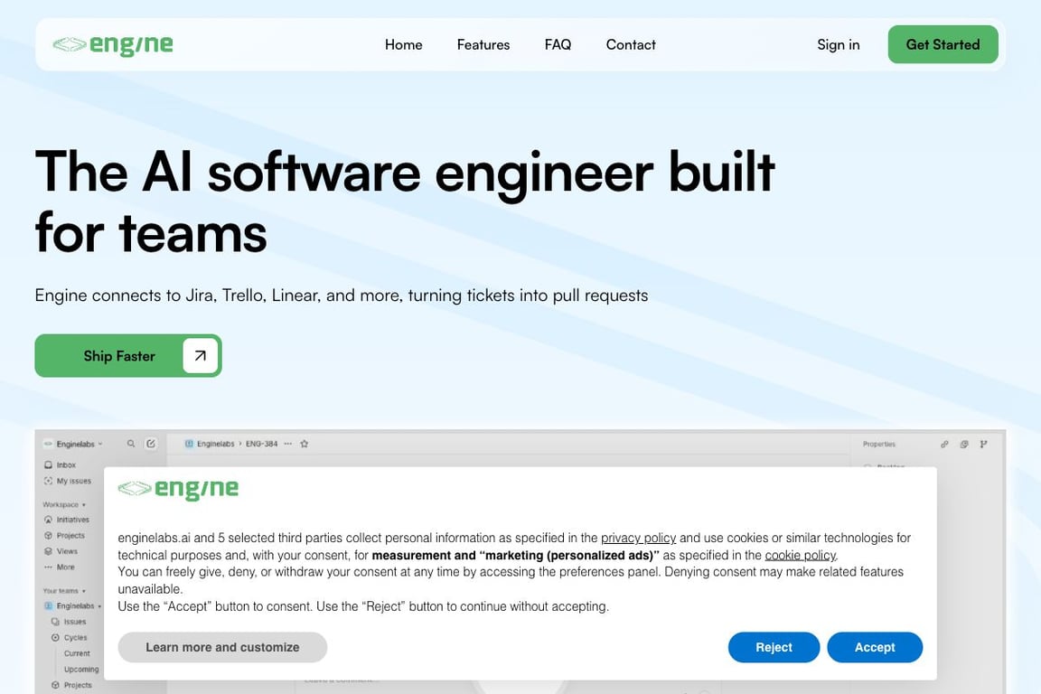Click the Properties label in preview panel
This screenshot has width=1041, height=694.
pyautogui.click(x=879, y=445)
